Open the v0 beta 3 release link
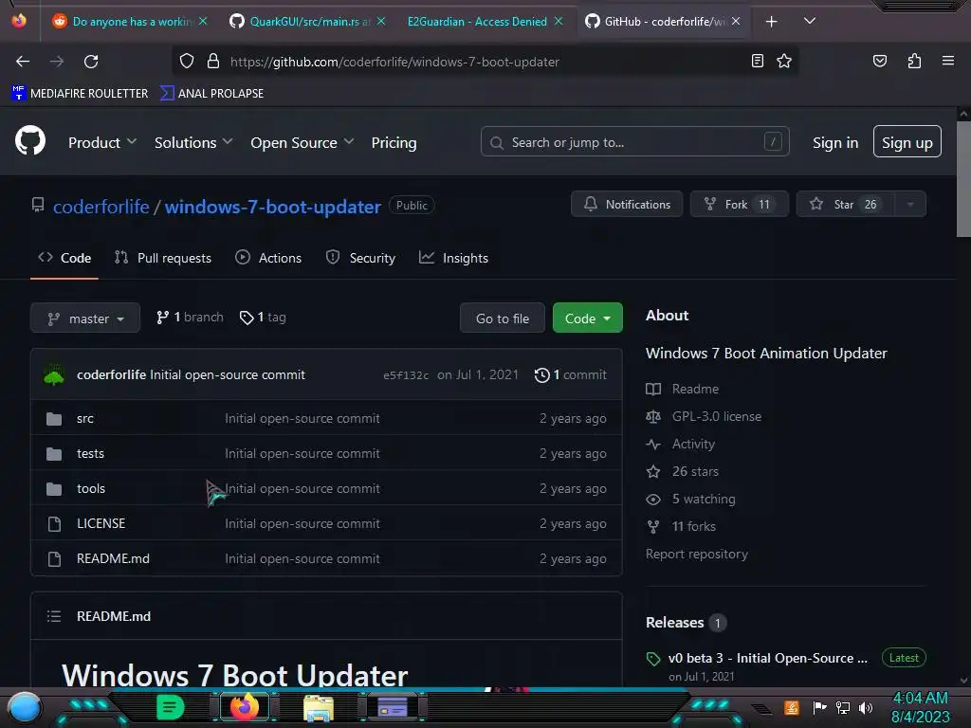This screenshot has height=728, width=971. pos(768,658)
